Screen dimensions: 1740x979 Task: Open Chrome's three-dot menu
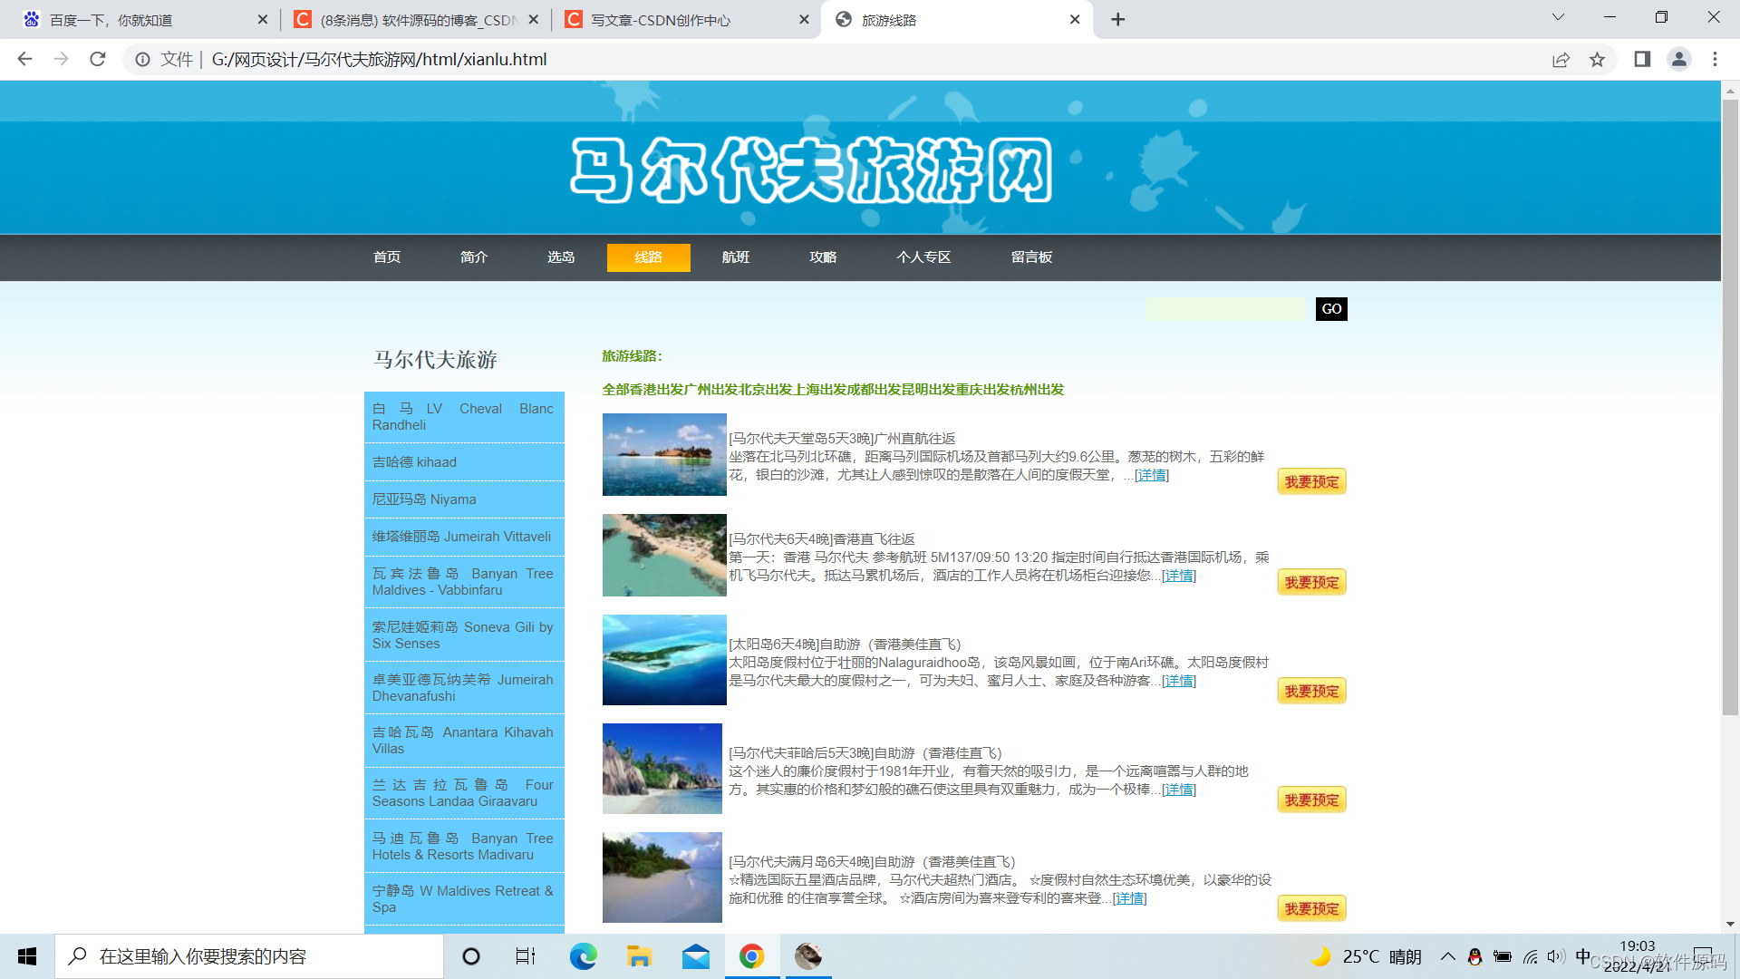point(1715,59)
